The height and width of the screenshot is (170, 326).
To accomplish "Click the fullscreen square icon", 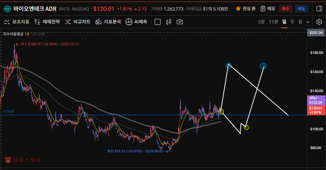I will point(158,22).
